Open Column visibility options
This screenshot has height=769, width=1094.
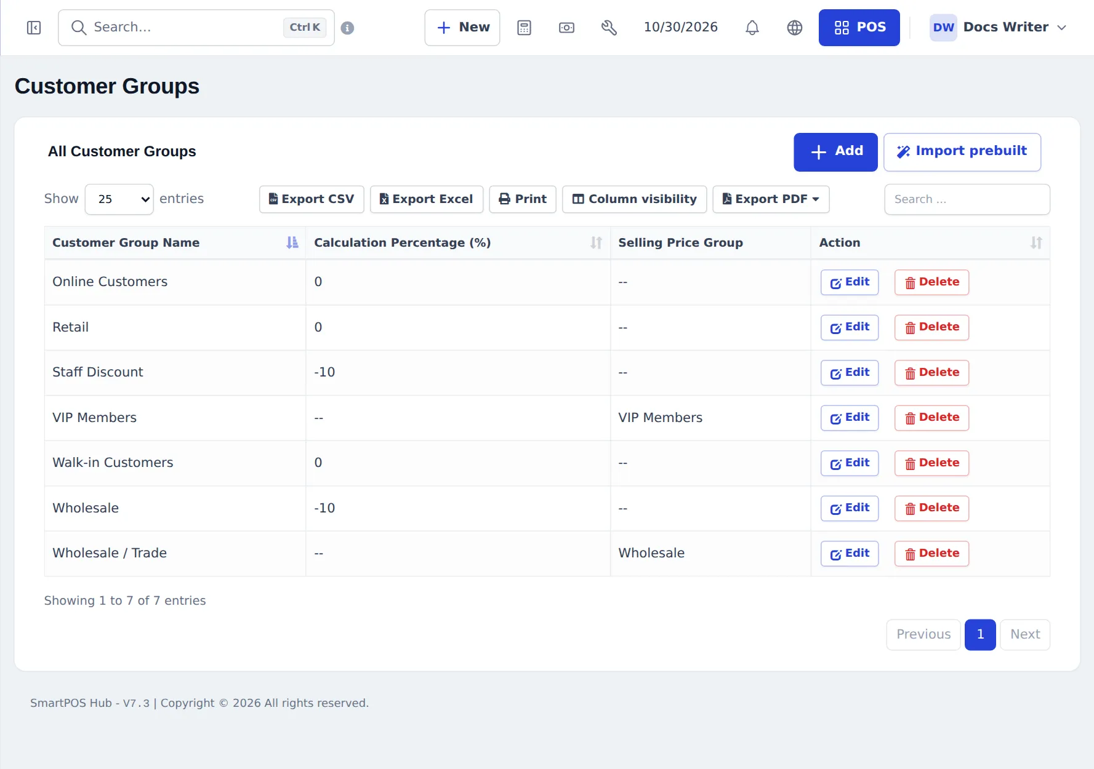click(634, 199)
